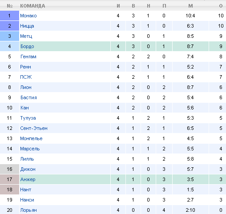The image size is (226, 214).
Task: Click the Нант team name
Action: click(26, 190)
